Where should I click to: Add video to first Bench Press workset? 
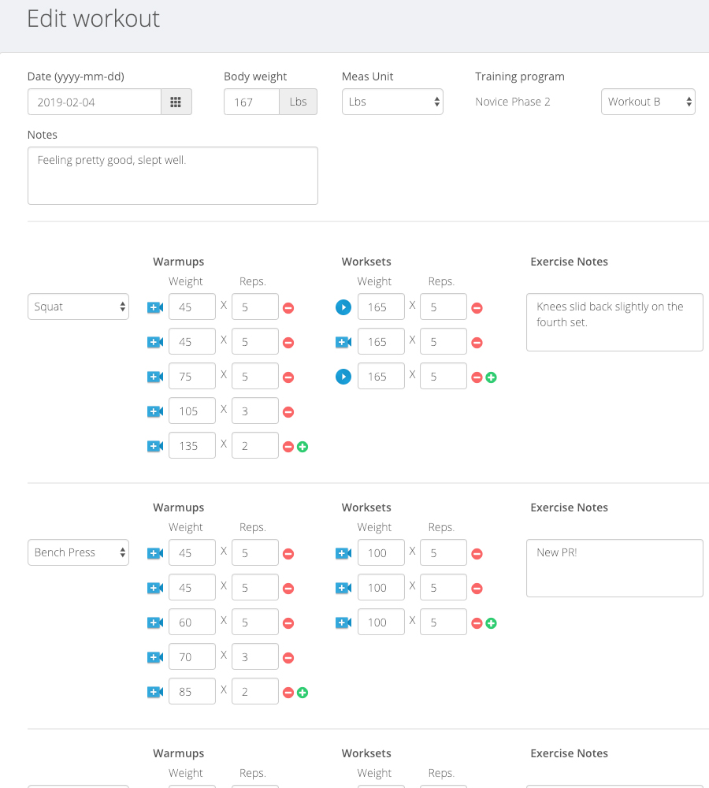[343, 553]
